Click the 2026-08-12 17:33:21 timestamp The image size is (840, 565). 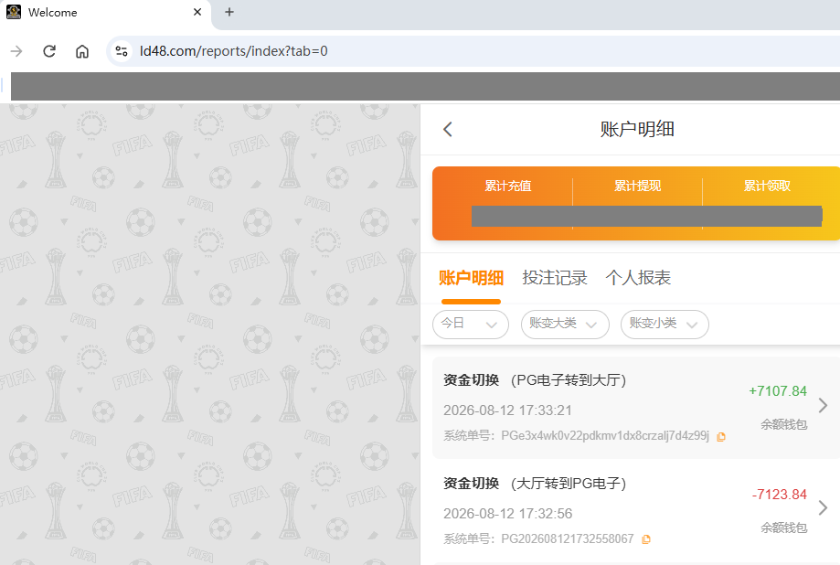tap(508, 410)
